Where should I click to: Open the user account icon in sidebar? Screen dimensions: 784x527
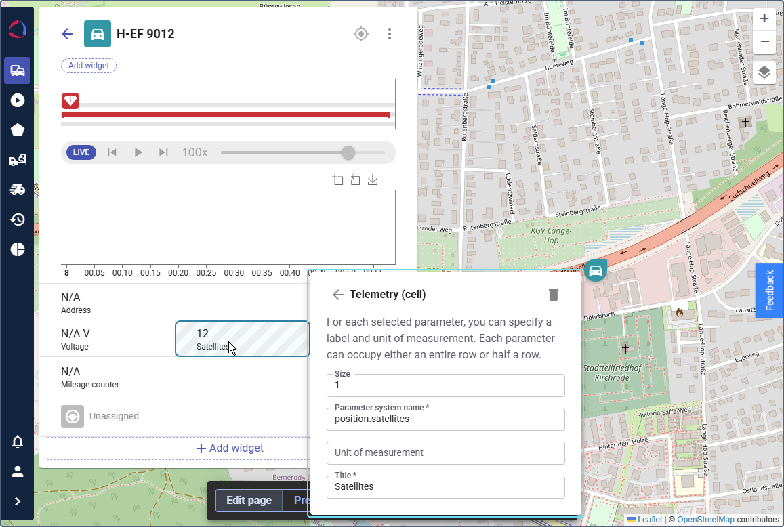(x=18, y=471)
